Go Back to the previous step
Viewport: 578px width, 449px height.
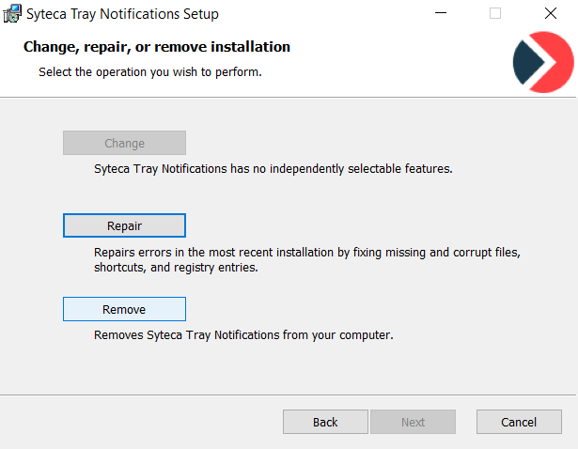point(325,422)
